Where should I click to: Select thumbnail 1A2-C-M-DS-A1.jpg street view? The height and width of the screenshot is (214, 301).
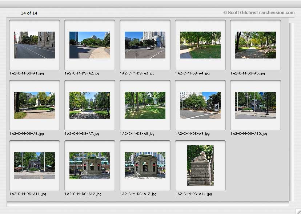[35, 45]
